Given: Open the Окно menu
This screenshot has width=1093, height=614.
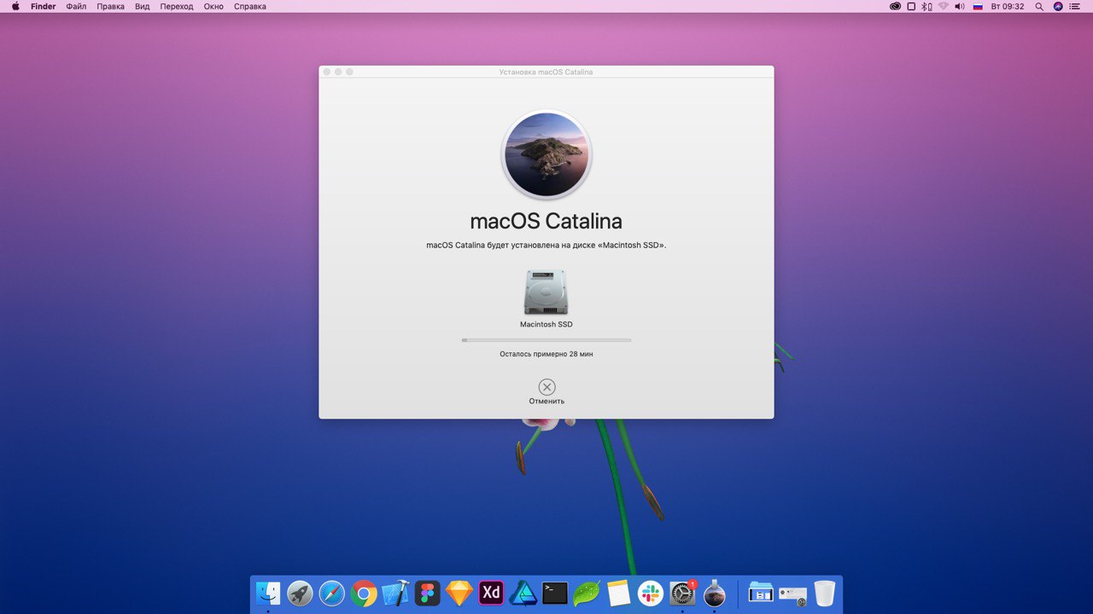Looking at the screenshot, I should (x=213, y=6).
